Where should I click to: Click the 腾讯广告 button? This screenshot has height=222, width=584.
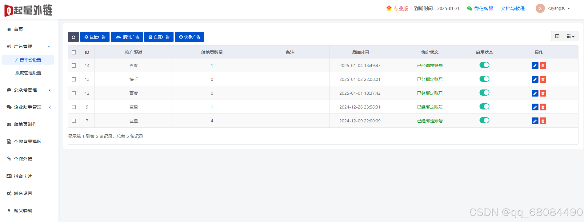pos(127,37)
